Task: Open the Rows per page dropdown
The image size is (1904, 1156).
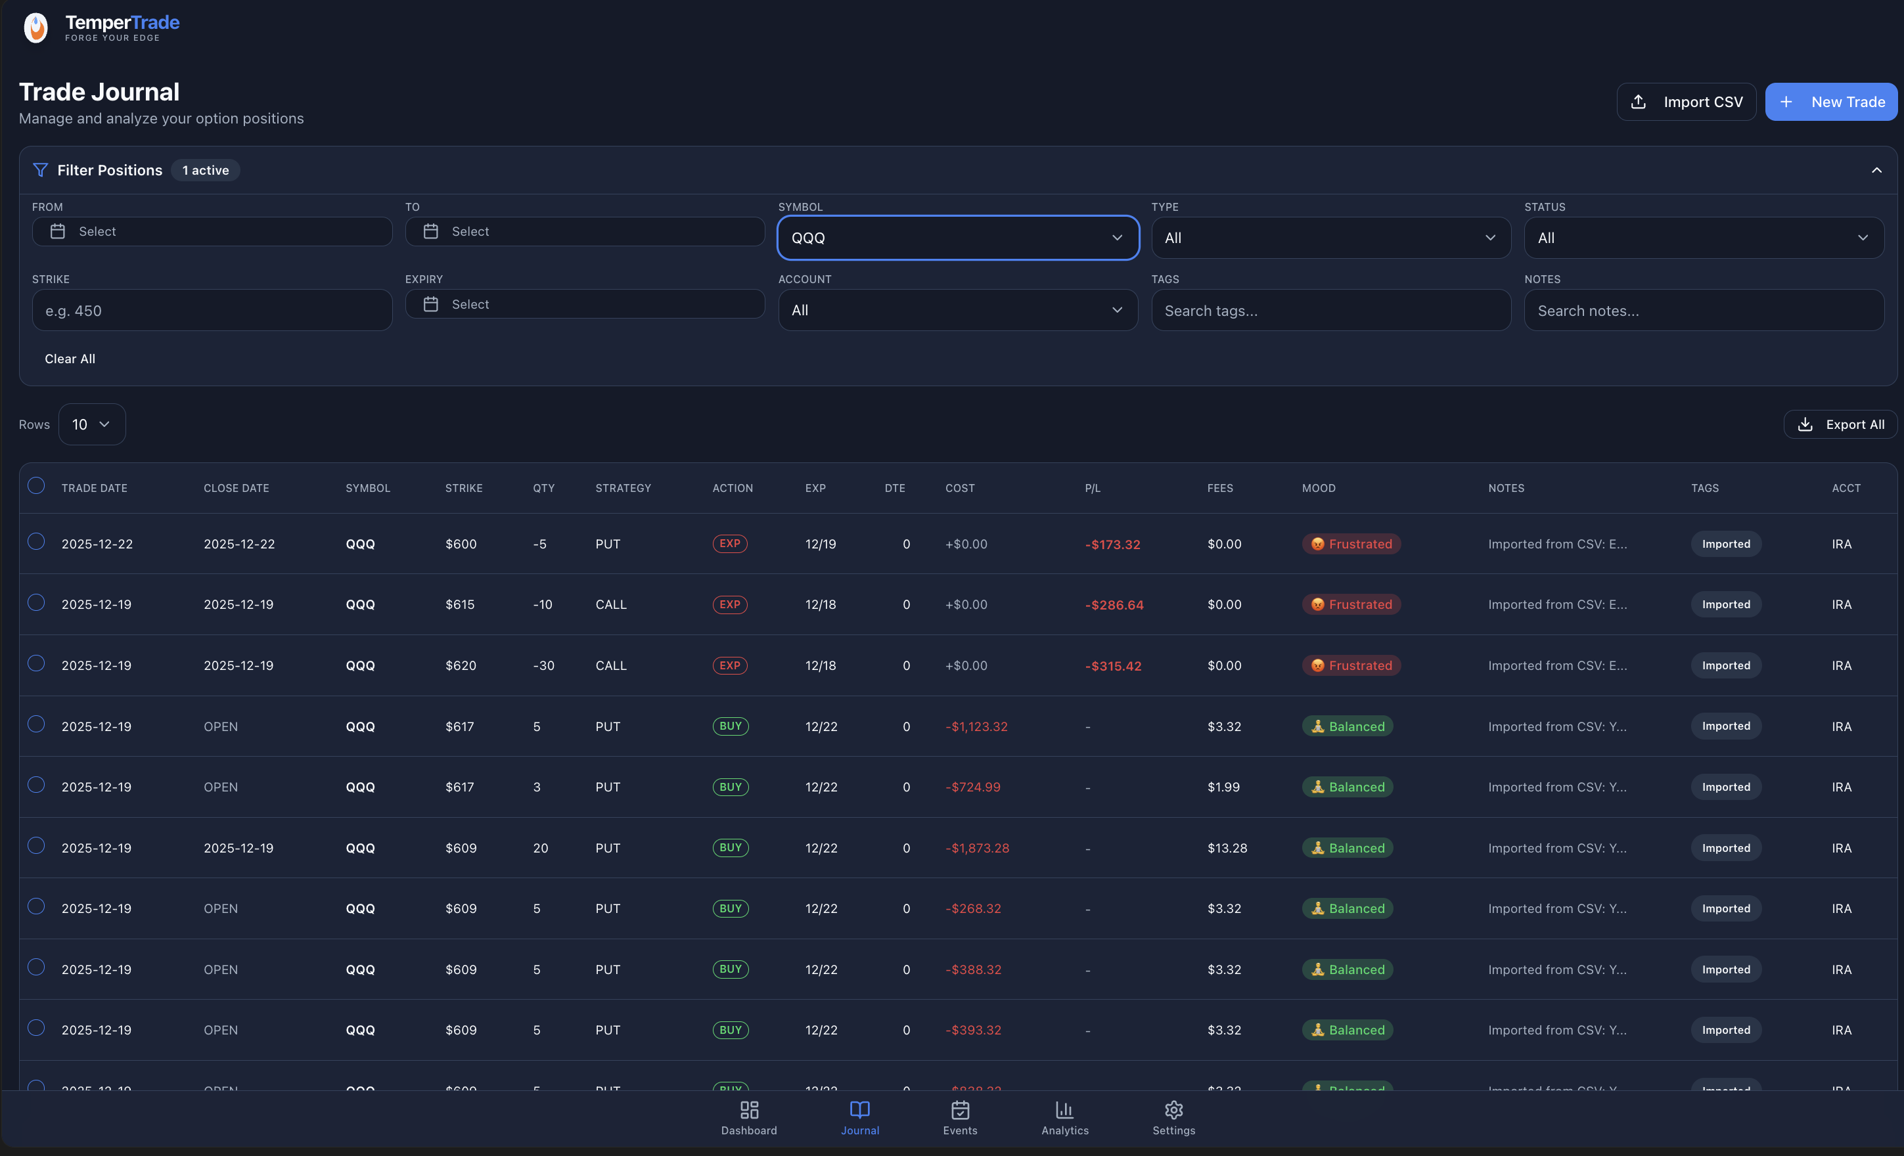Action: pyautogui.click(x=92, y=424)
